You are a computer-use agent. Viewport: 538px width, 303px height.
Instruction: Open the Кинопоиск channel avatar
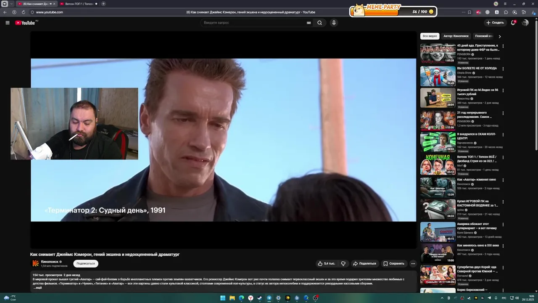(36, 263)
